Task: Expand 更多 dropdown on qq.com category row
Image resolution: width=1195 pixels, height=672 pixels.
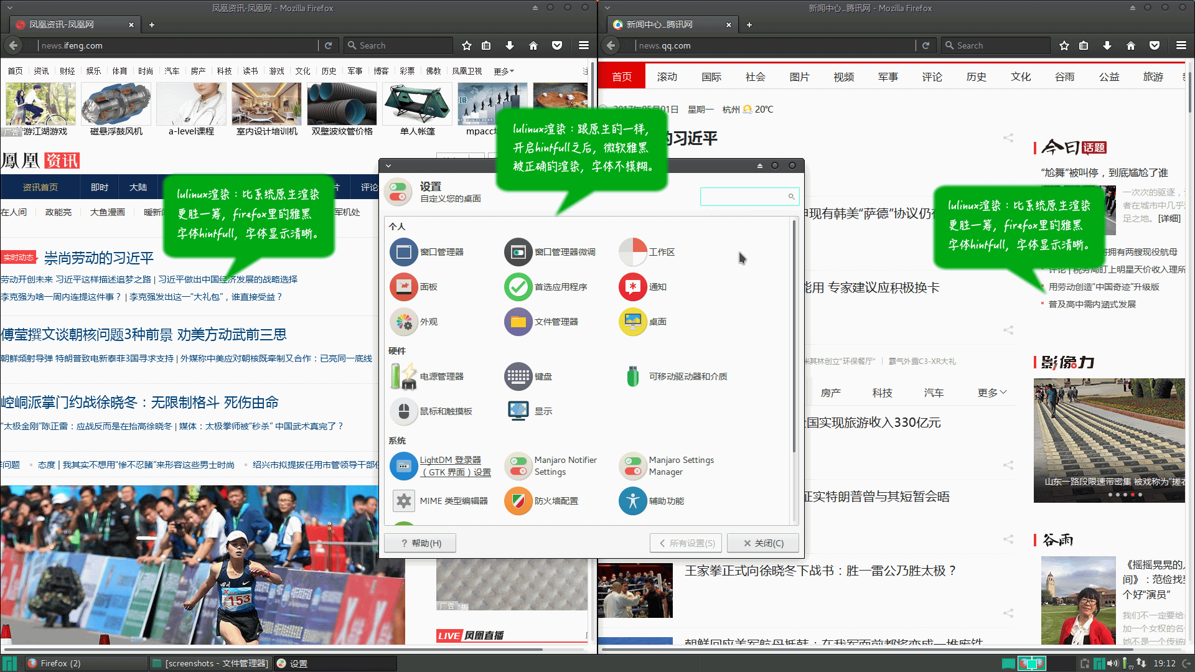Action: [x=992, y=393]
